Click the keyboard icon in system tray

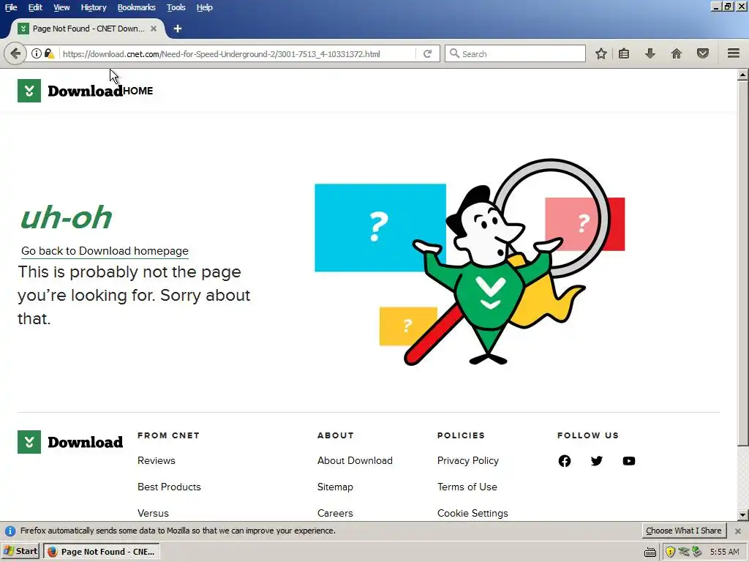[x=650, y=552]
